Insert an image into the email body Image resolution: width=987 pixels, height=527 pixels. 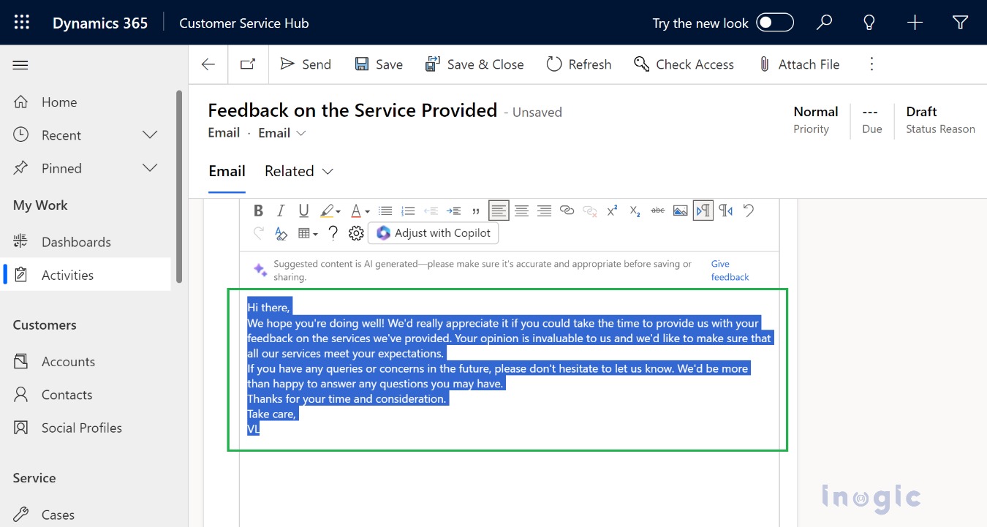pyautogui.click(x=681, y=211)
